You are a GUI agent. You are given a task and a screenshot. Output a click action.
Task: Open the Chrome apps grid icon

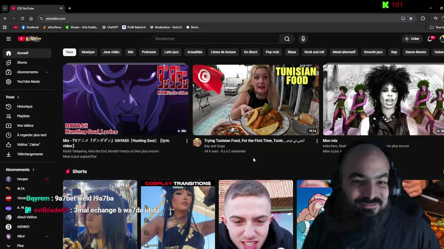pyautogui.click(x=5, y=27)
